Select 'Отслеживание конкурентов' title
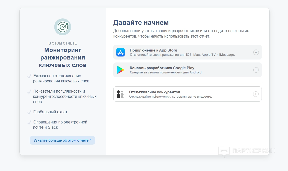The image size is (288, 171). (x=155, y=92)
